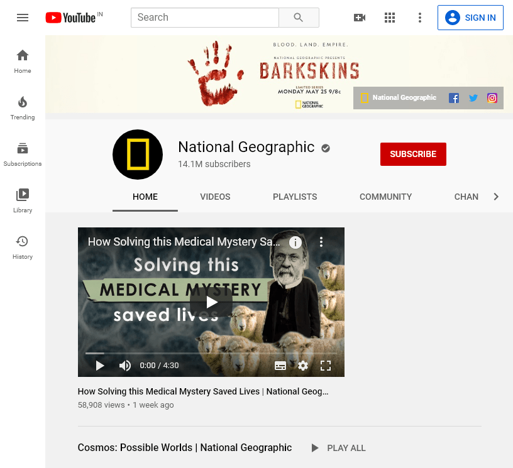Click the "0:00 / 4:30" time display

pyautogui.click(x=159, y=366)
